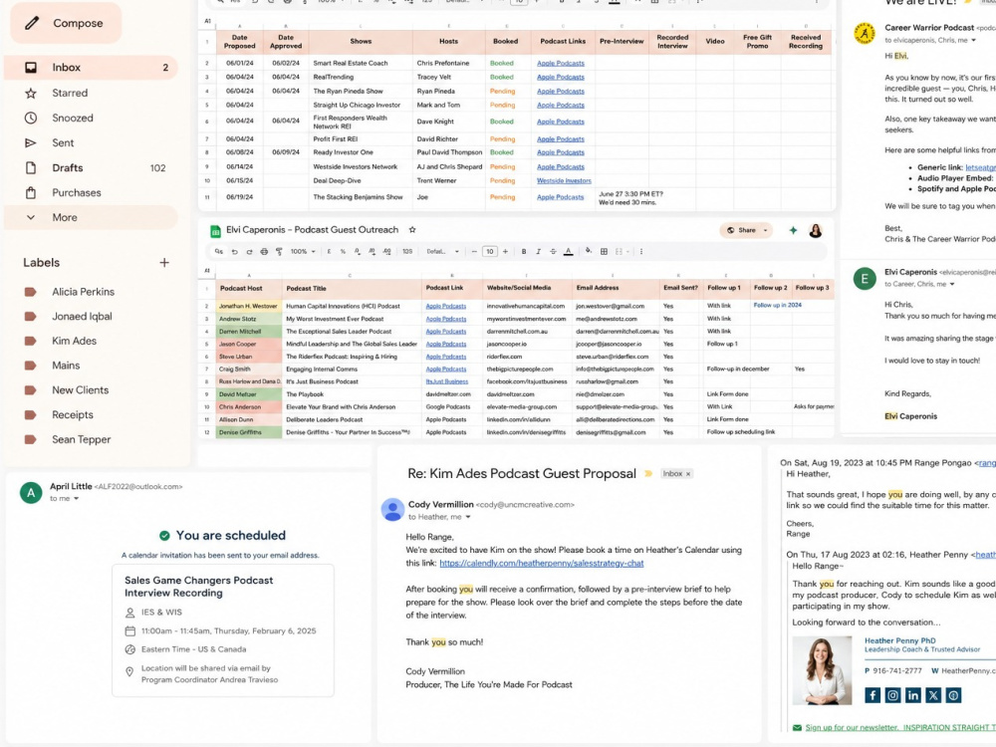The height and width of the screenshot is (747, 996).
Task: Open the Drafts folder
Action: click(91, 167)
